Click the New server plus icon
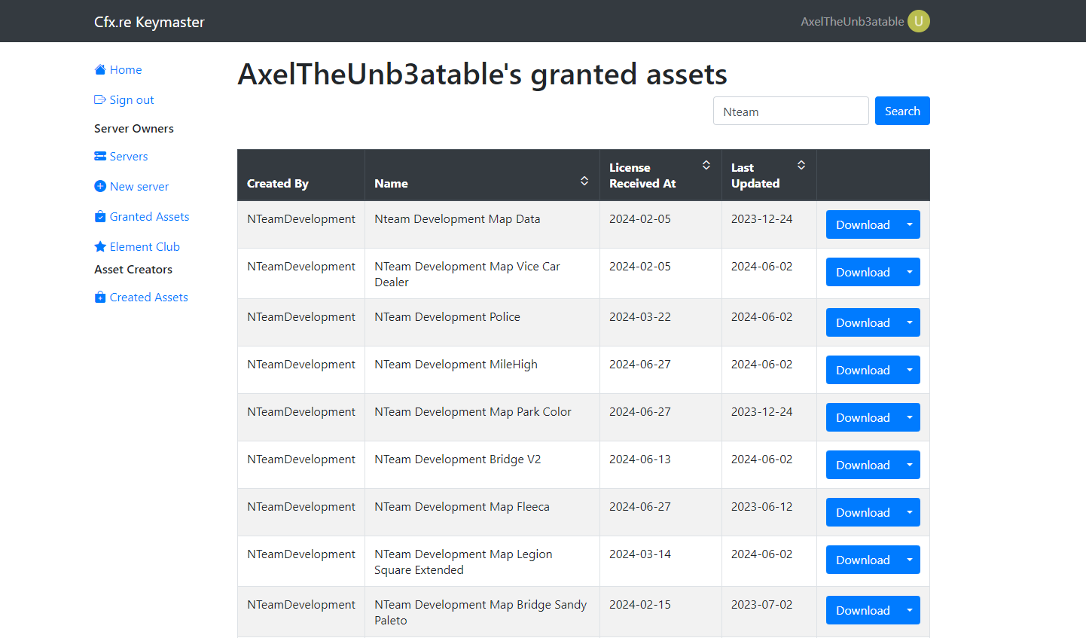This screenshot has height=638, width=1086. pyautogui.click(x=100, y=187)
